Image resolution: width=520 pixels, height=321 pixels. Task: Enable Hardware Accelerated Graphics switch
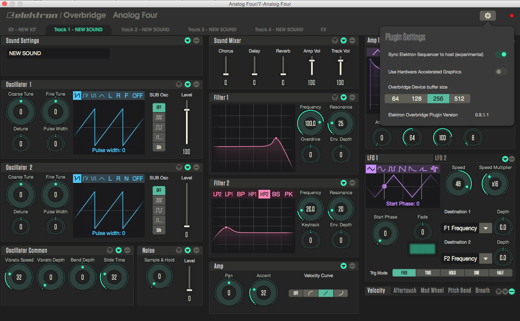pos(501,72)
